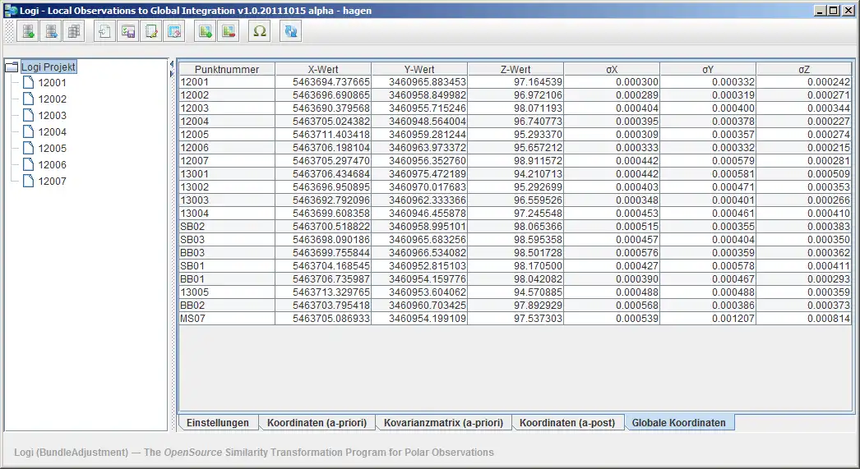Screen dimensions: 860x469
Task: Click Y-Wert cell 3460946.455878
Action: (x=419, y=214)
